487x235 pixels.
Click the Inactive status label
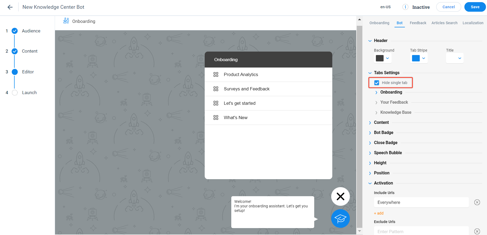421,7
